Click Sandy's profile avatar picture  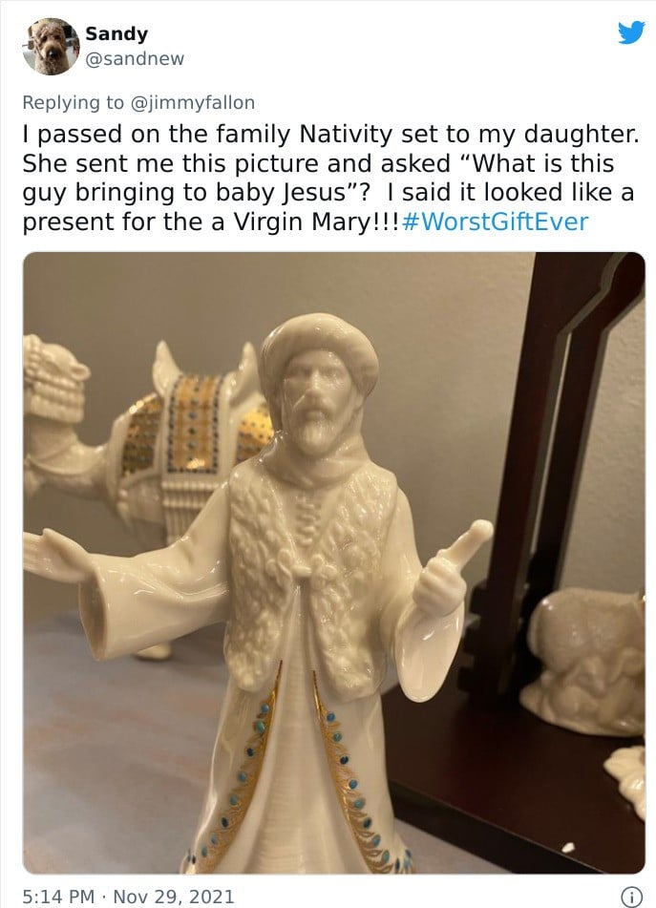[51, 46]
